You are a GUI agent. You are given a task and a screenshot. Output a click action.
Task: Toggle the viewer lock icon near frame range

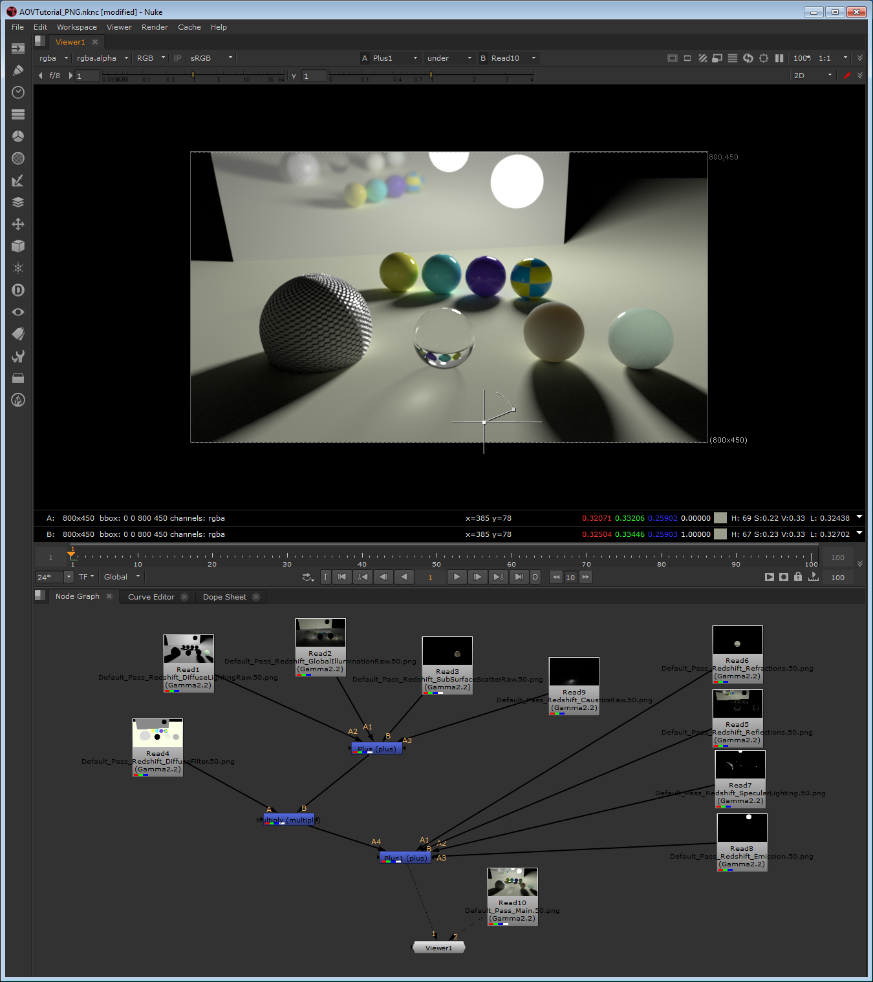(x=798, y=577)
